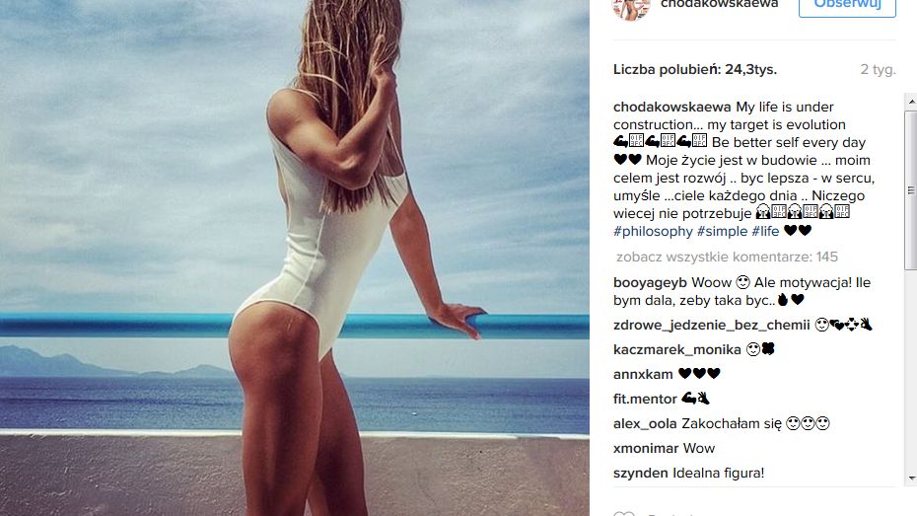
Task: Click the comments scrollbar up arrow
Action: tap(911, 102)
